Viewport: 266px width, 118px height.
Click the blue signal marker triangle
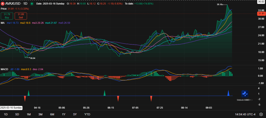tap(229, 93)
